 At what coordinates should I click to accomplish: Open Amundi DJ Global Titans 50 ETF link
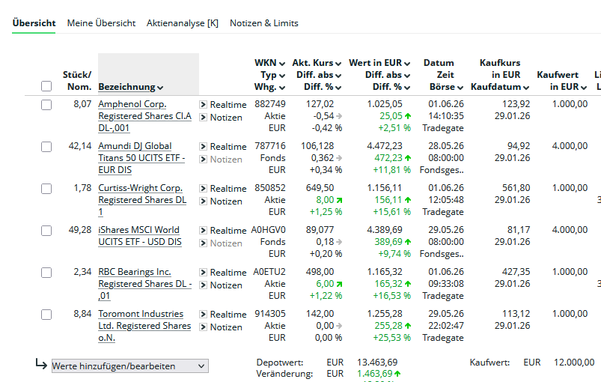(x=141, y=157)
